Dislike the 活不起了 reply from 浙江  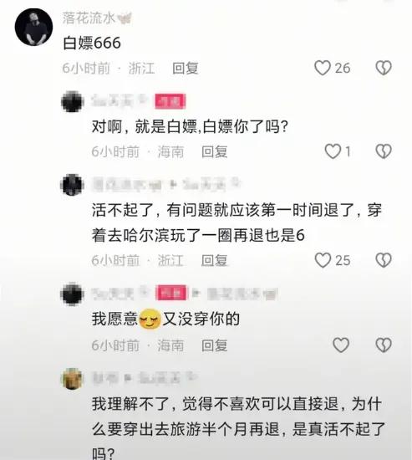coord(384,260)
